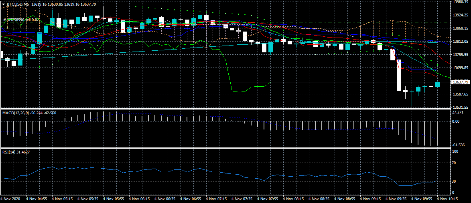Click the current price tag 13637.79
Viewport: 471px width, 203px height.
coord(460,82)
